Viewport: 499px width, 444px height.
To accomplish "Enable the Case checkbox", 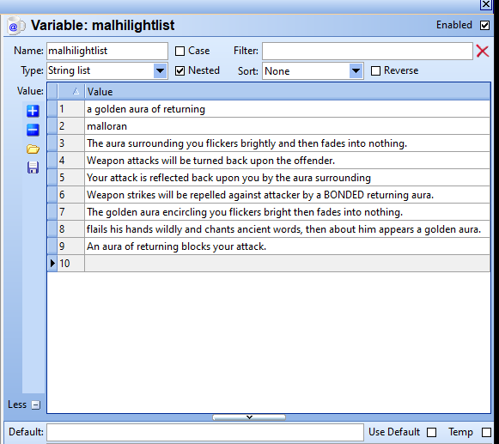I will point(180,51).
